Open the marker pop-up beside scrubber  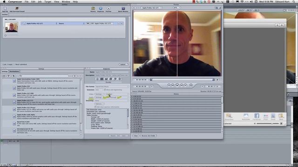pos(218,80)
